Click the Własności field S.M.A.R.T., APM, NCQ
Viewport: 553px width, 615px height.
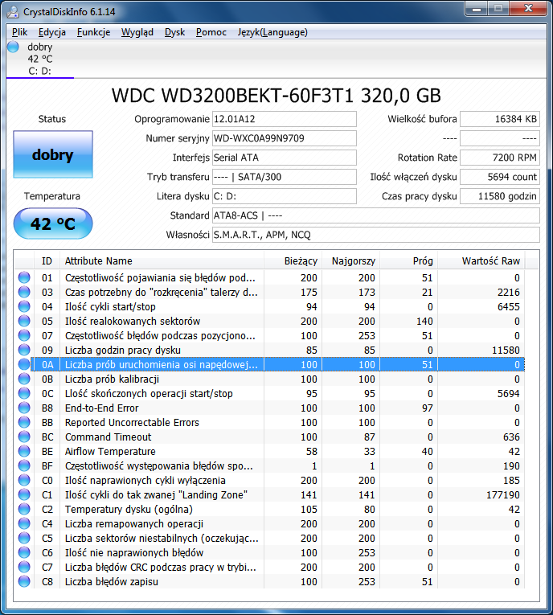tap(376, 235)
